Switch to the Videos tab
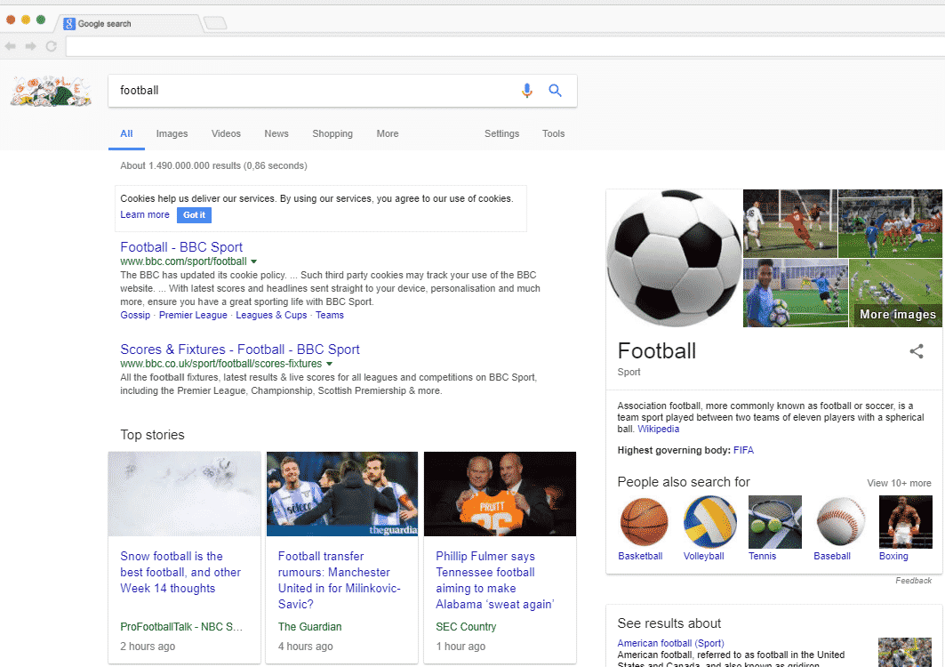 pos(226,134)
